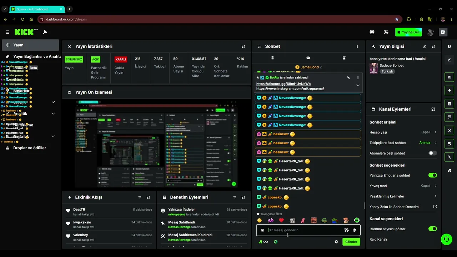457x257 pixels.
Task: Expand the Analitik sidebar section
Action: tap(53, 114)
